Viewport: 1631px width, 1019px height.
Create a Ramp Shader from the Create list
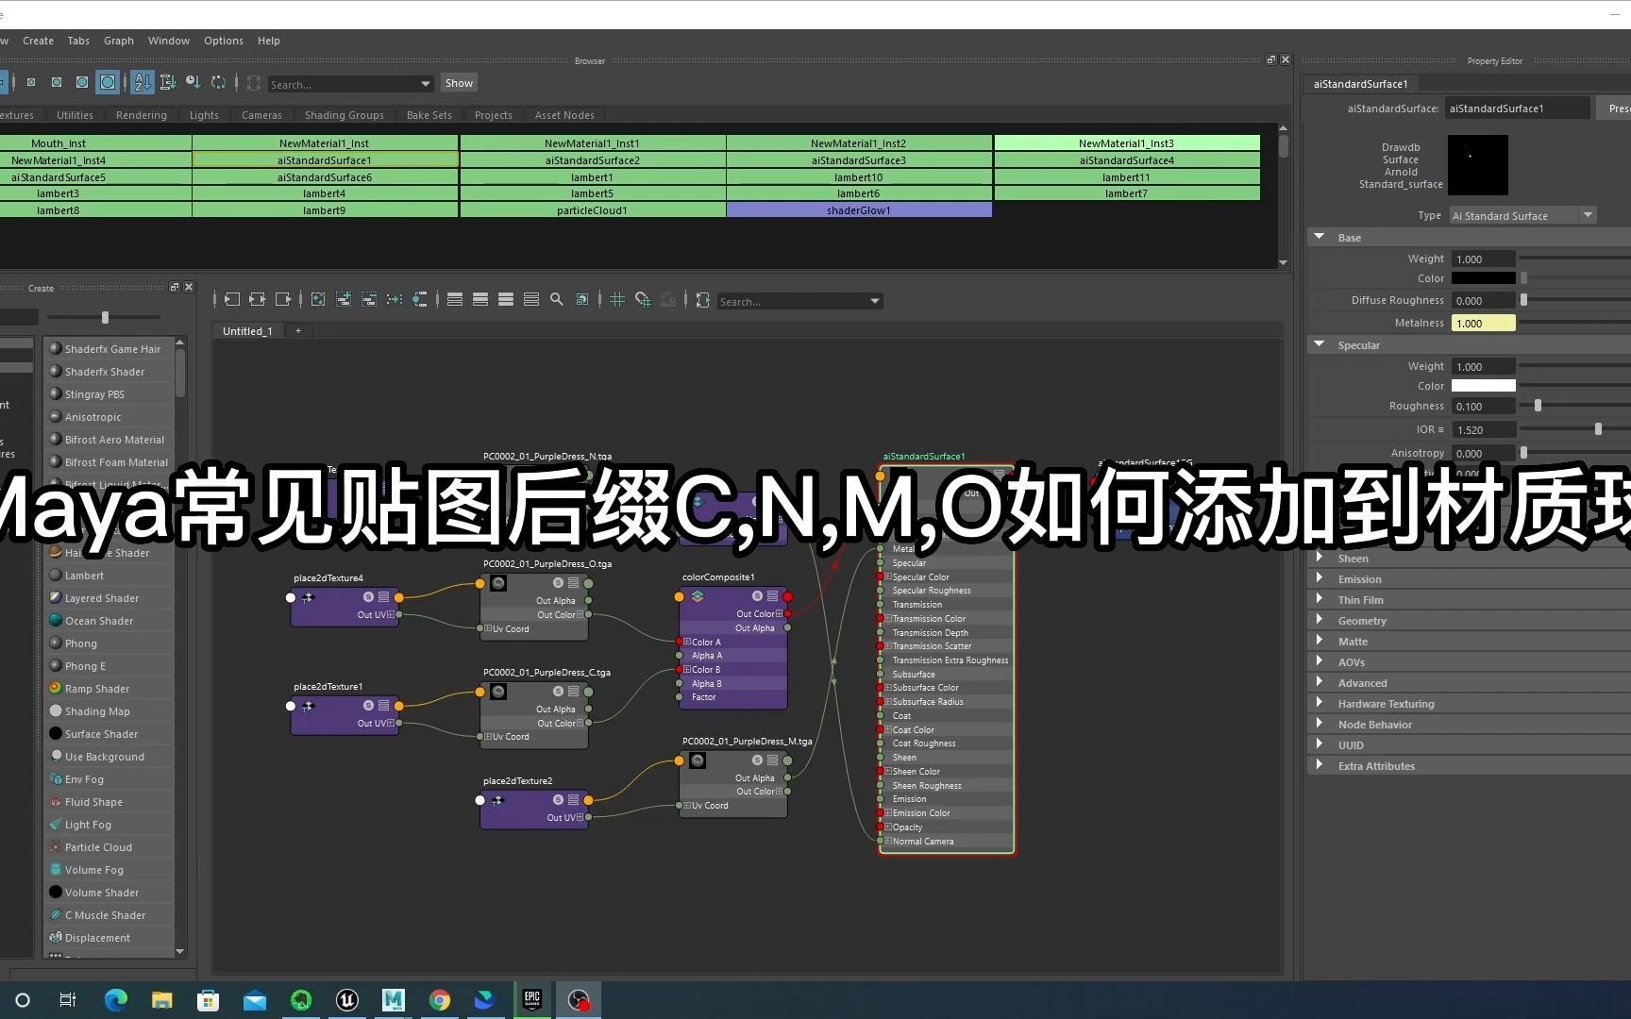109,689
